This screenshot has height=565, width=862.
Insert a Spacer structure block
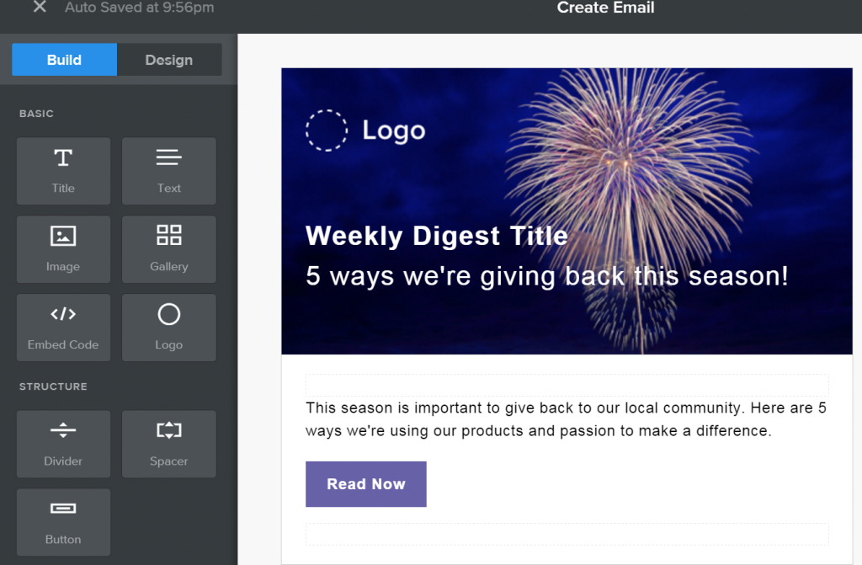(x=169, y=443)
